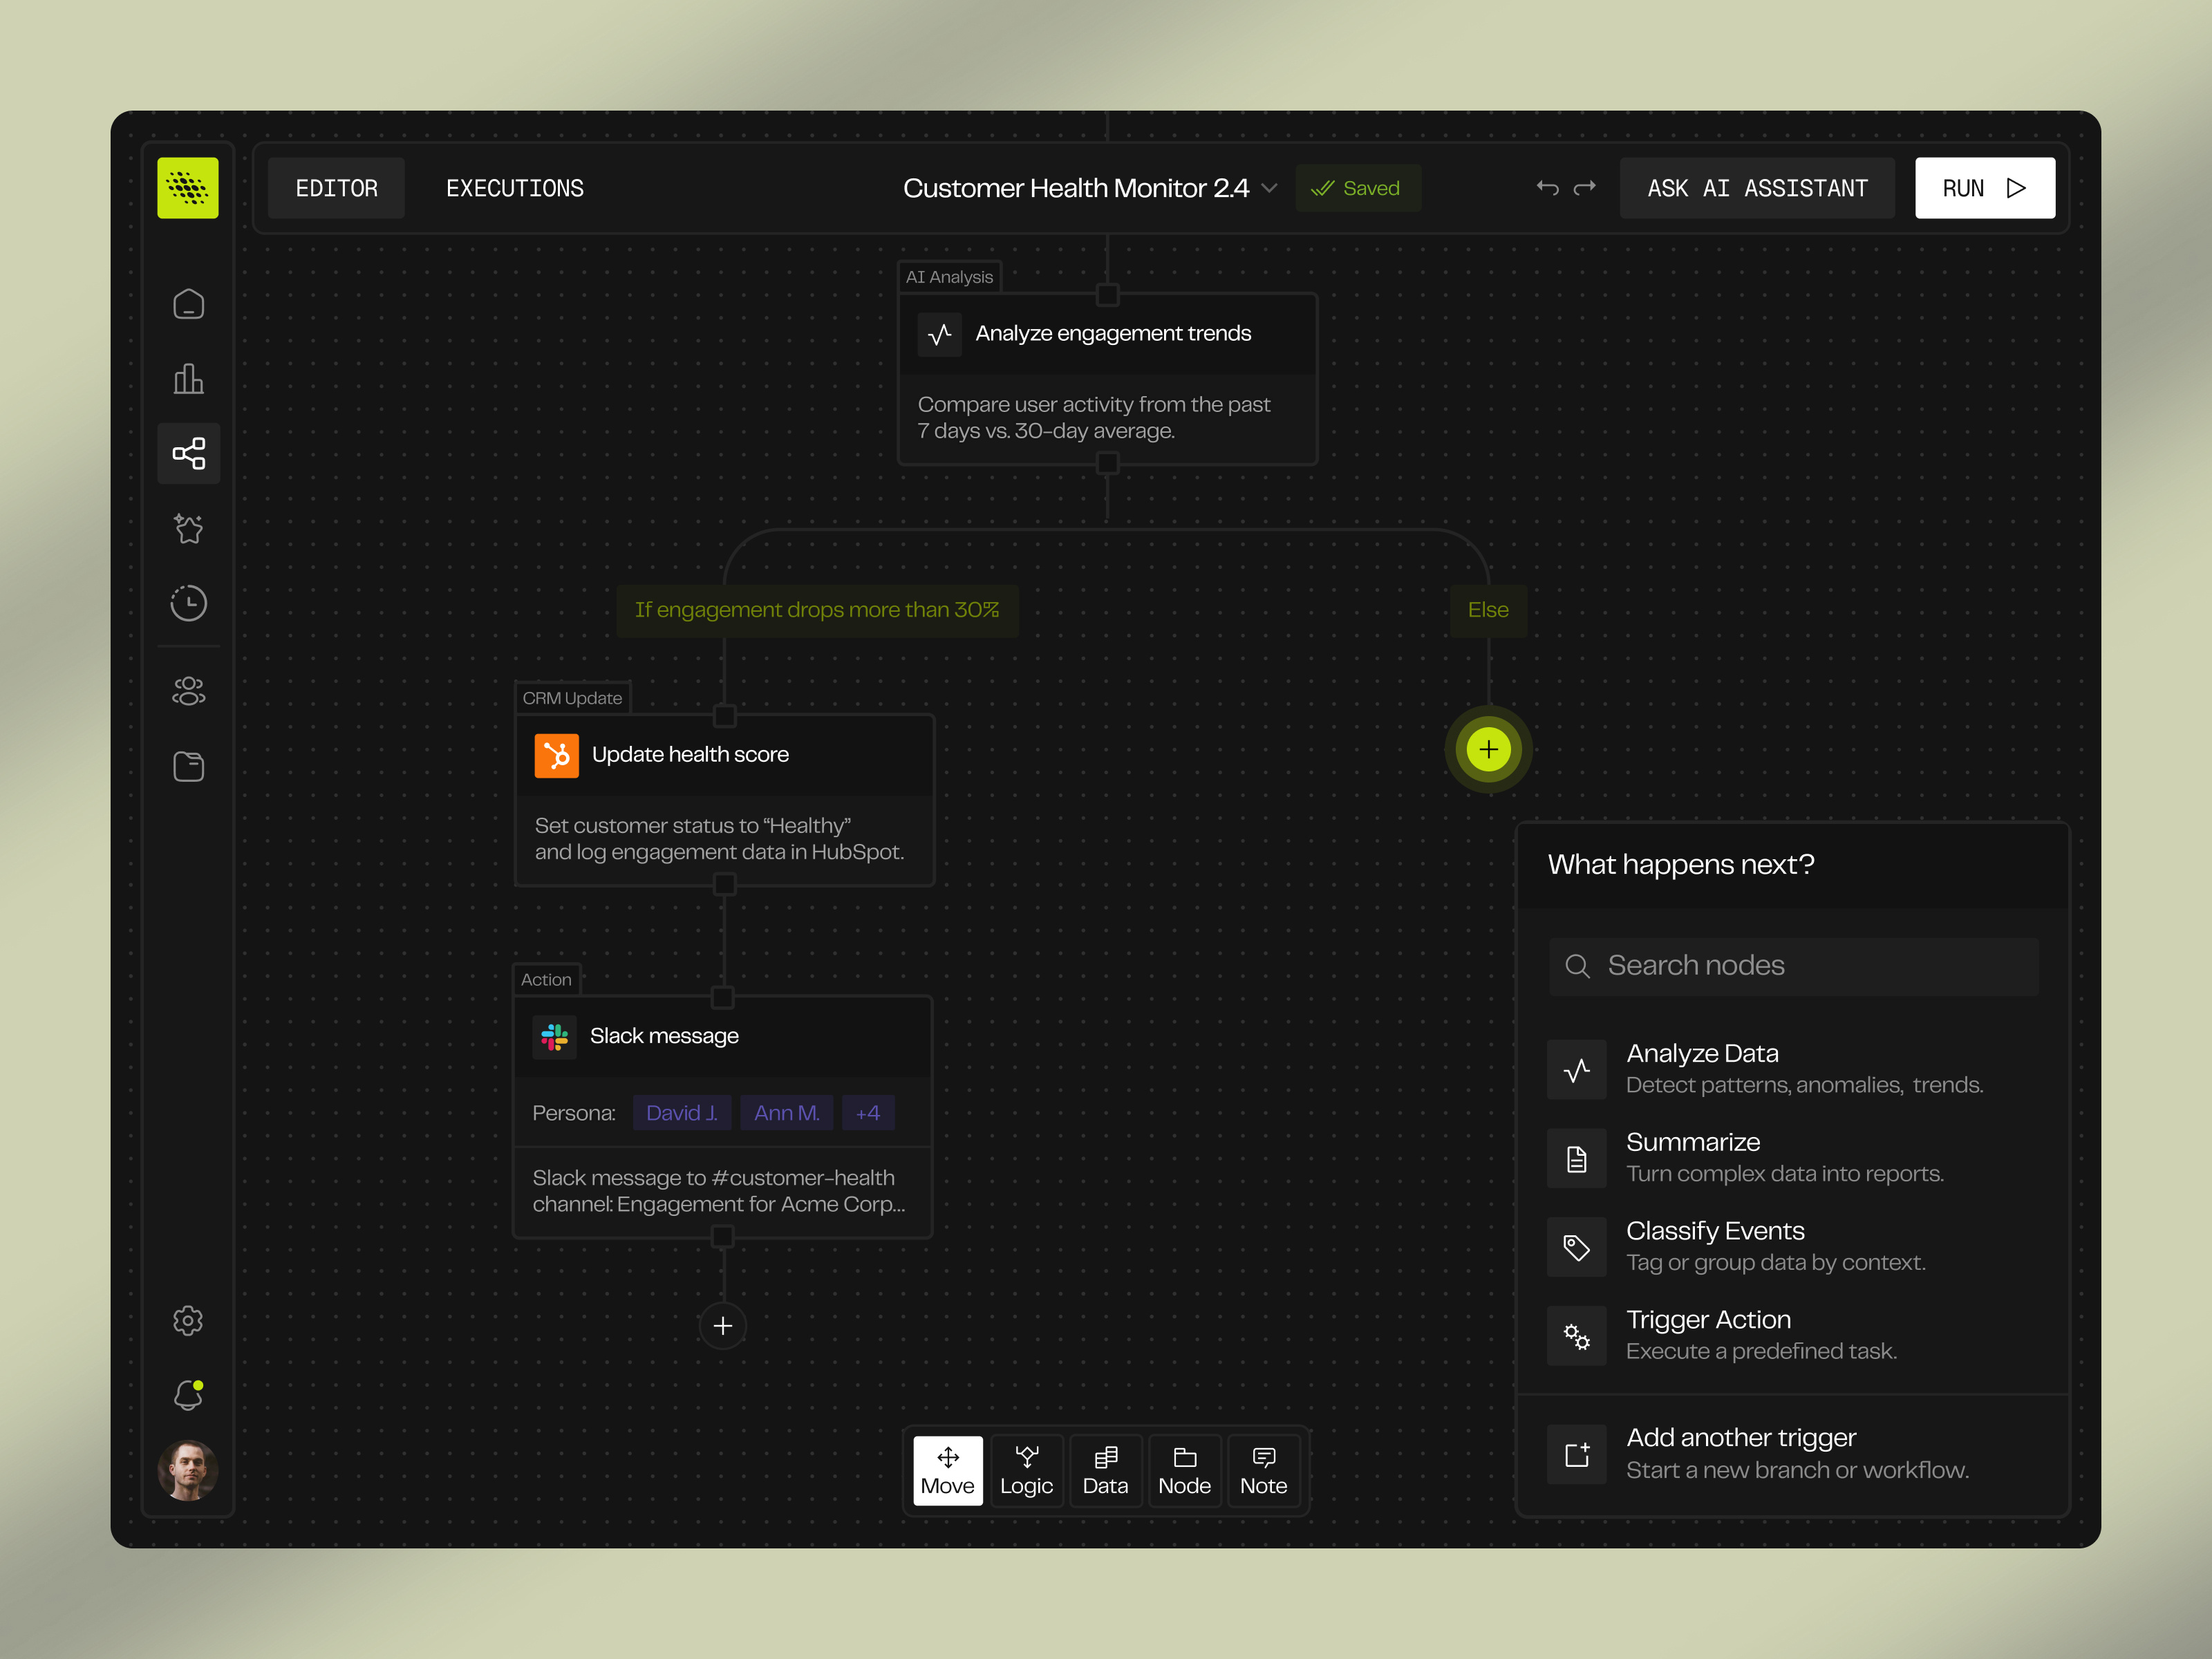
Task: Switch to the EXECUTIONS tab
Action: click(x=514, y=187)
